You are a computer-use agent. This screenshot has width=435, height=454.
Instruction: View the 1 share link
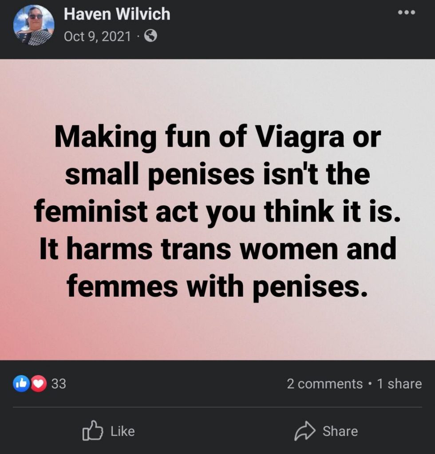click(399, 384)
